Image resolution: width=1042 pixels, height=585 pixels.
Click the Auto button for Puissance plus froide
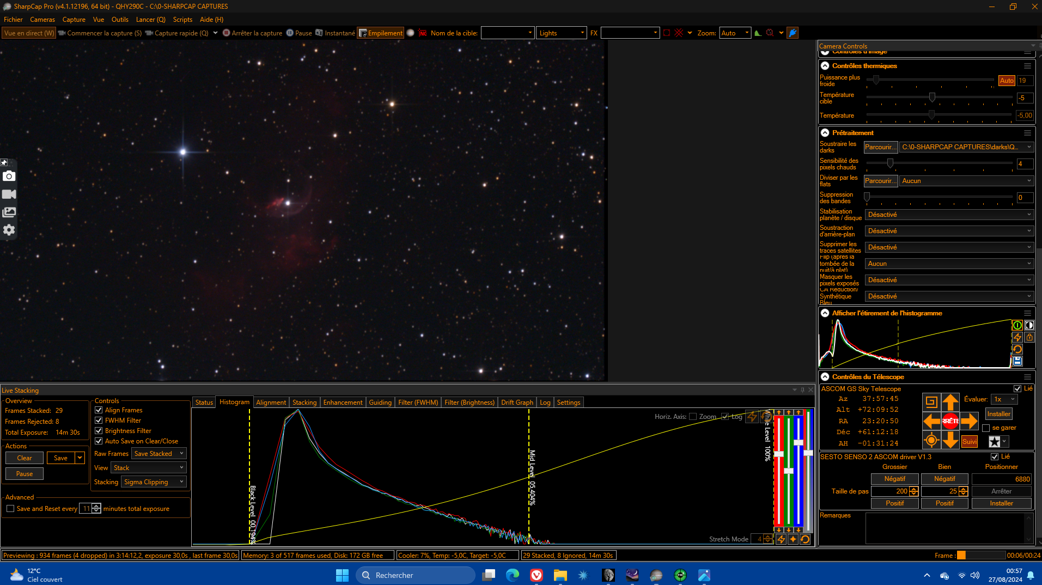(1007, 81)
